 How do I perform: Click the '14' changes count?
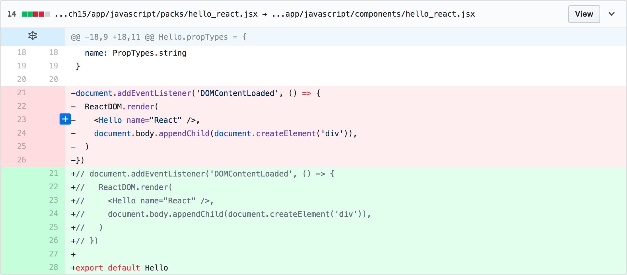click(12, 14)
